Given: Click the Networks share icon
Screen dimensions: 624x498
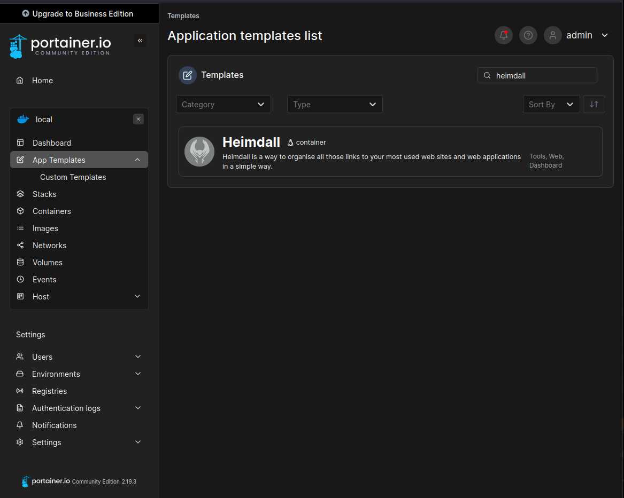Looking at the screenshot, I should coord(20,245).
